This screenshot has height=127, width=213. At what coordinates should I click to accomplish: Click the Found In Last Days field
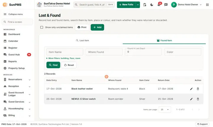tap(143, 52)
